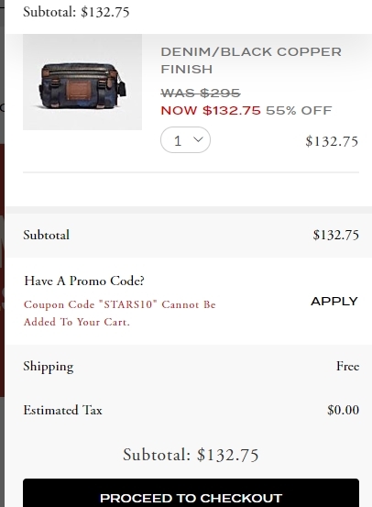Click the 55% OFF discount label

coord(299,111)
